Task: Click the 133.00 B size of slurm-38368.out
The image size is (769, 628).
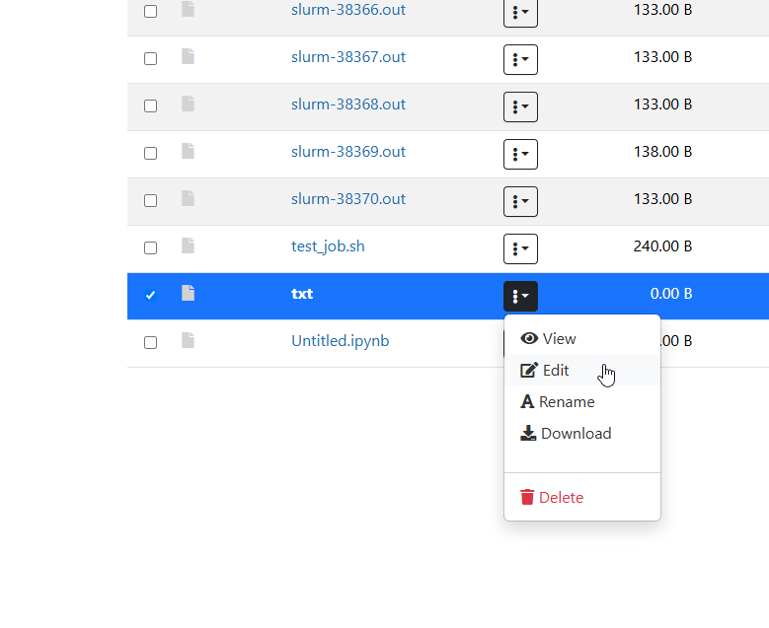Action: (662, 105)
